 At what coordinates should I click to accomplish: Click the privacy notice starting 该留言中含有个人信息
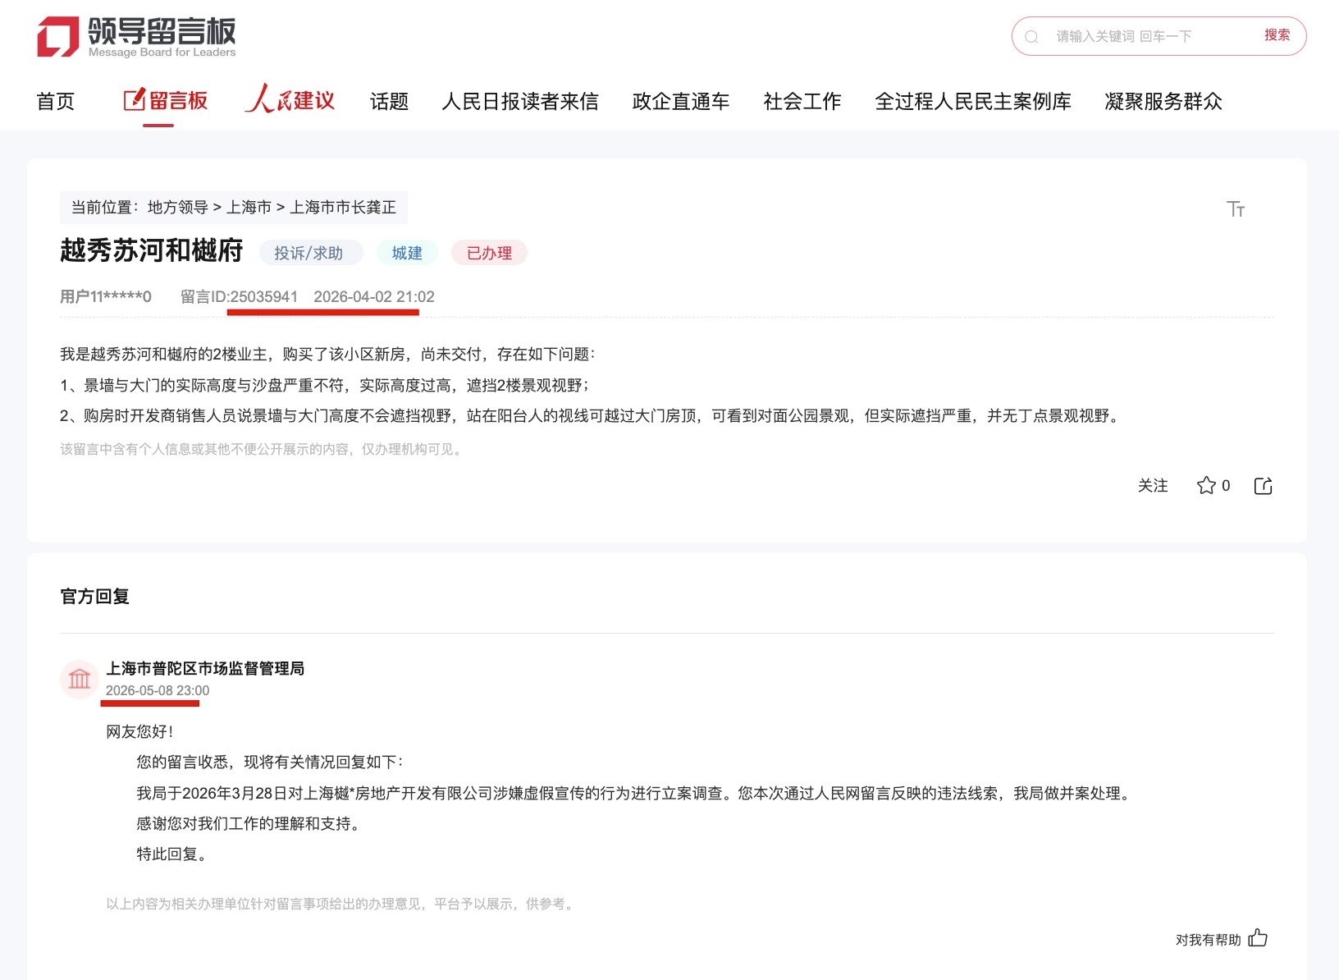tap(263, 449)
